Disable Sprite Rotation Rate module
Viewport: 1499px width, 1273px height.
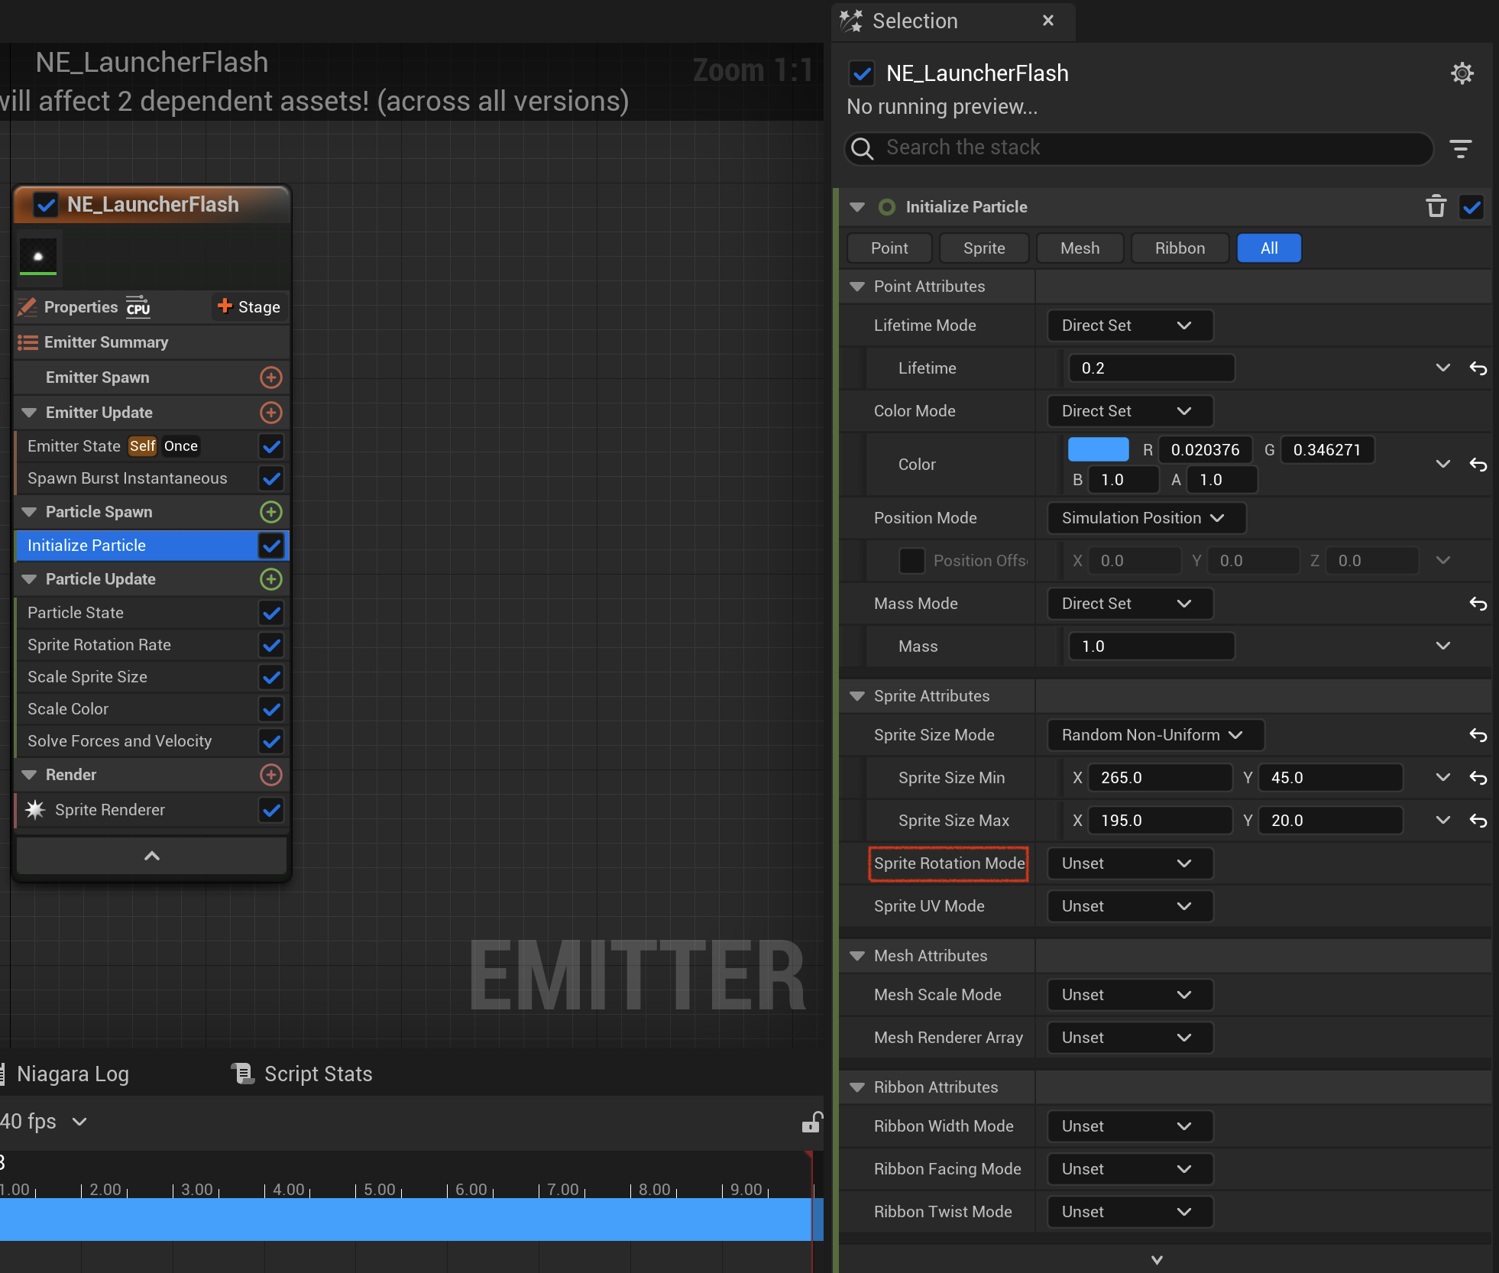coord(271,645)
